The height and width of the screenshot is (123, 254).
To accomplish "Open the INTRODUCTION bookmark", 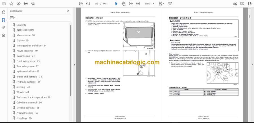I will (x=25, y=30).
